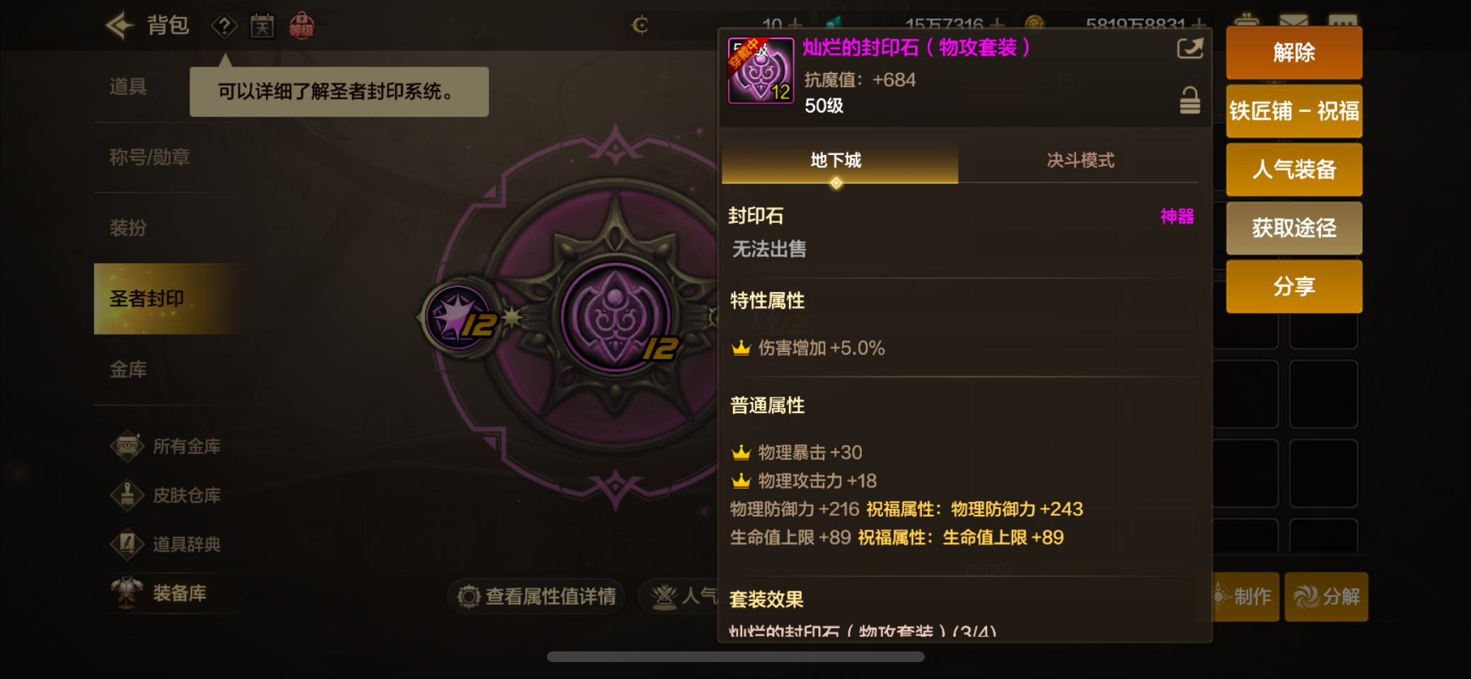Open the help question mark icon
Screen dimensions: 1471x679
pyautogui.click(x=224, y=27)
